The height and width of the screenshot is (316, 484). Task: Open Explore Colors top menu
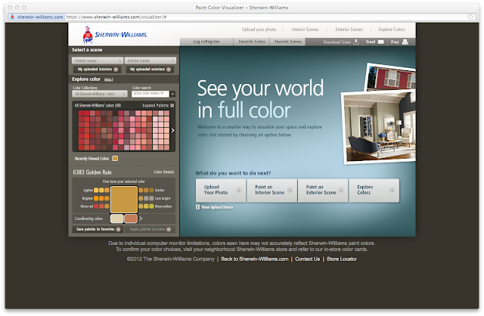coord(392,29)
